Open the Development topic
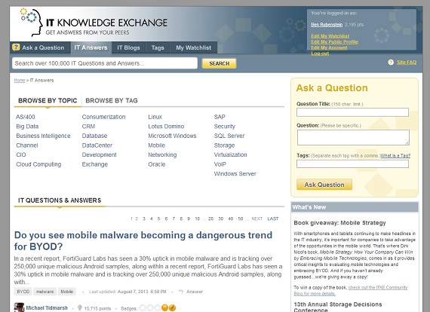 coord(100,154)
